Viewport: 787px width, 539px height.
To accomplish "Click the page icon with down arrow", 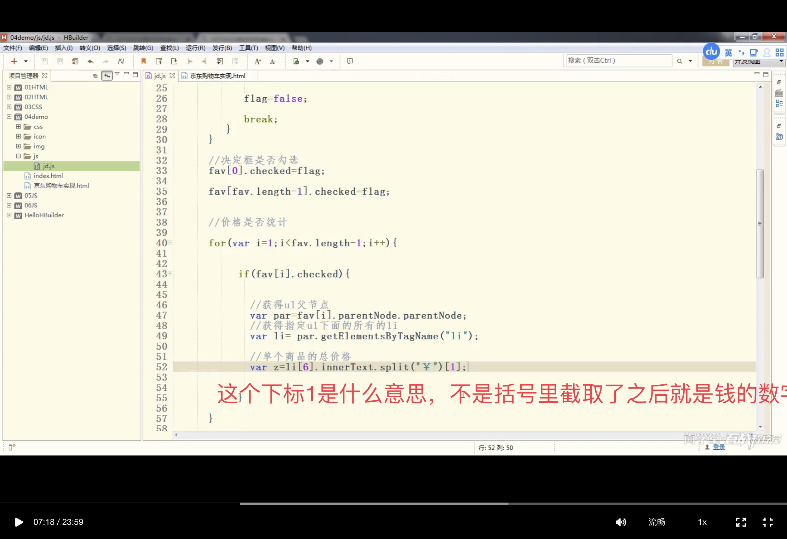I will coord(174,61).
